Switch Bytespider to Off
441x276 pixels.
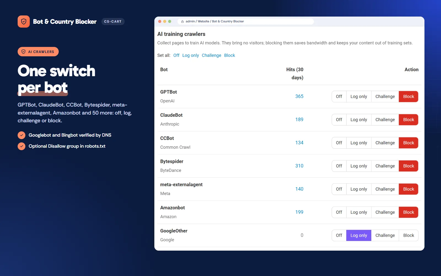(x=339, y=166)
